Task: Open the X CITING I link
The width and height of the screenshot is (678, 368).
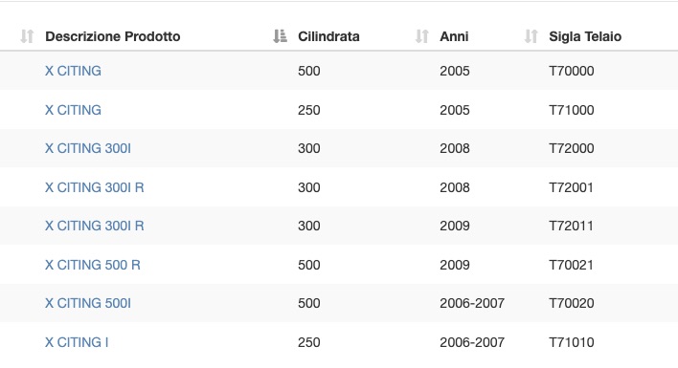Action: coord(77,342)
